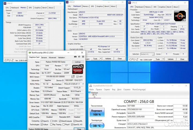Click the 38 °C temperature button in CrystalDiskInfo
The height and width of the screenshot is (130, 193).
click(x=97, y=125)
